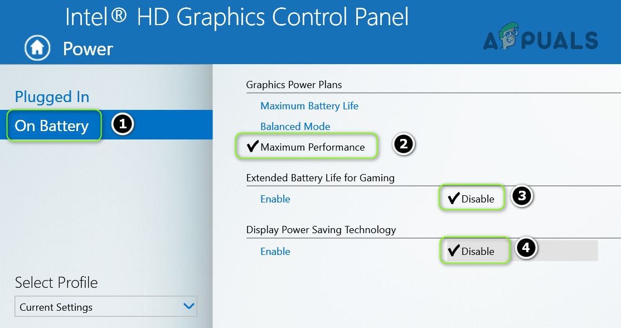The image size is (621, 328).
Task: Choose Balanced Mode power plan
Action: click(x=295, y=127)
